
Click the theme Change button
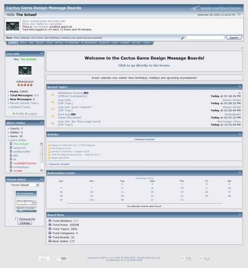coord(25,223)
